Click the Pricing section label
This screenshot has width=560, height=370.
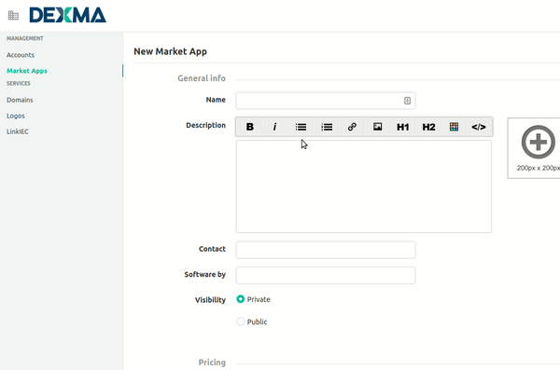pos(212,363)
